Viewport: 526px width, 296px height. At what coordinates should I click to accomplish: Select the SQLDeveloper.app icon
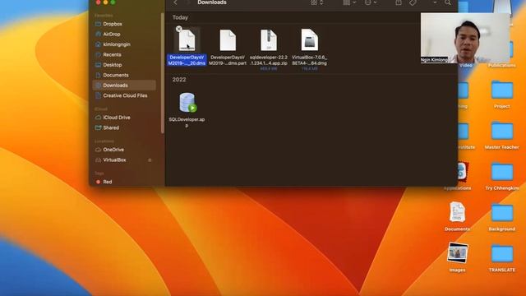187,103
